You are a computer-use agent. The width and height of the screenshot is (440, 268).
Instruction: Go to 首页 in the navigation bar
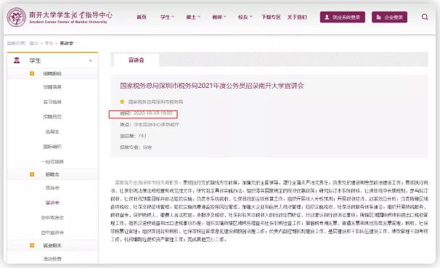(x=142, y=17)
